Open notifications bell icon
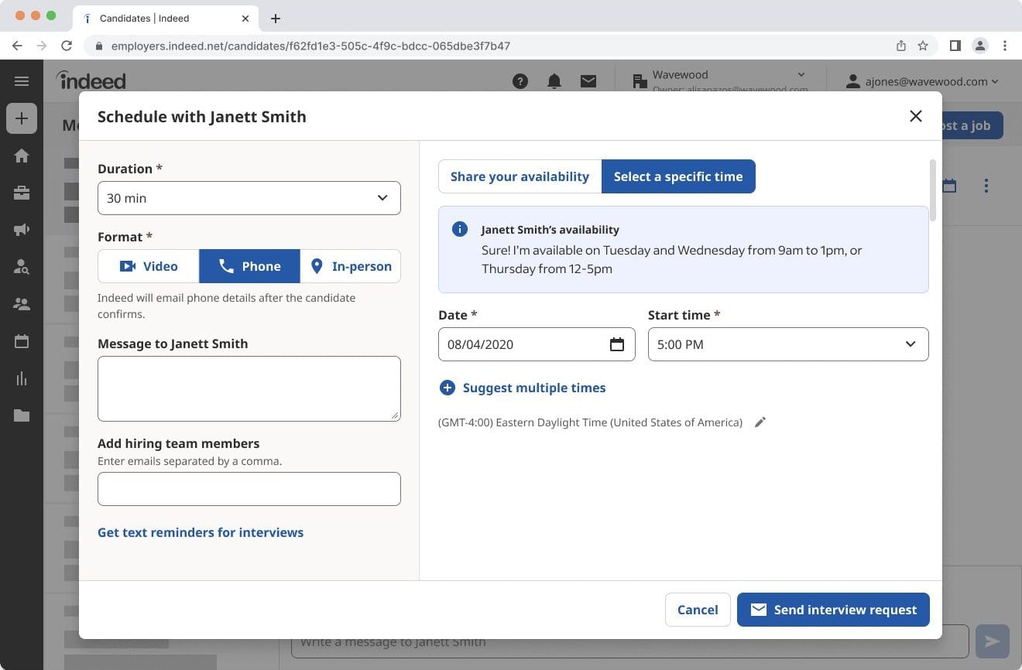The height and width of the screenshot is (670, 1022). pos(554,81)
